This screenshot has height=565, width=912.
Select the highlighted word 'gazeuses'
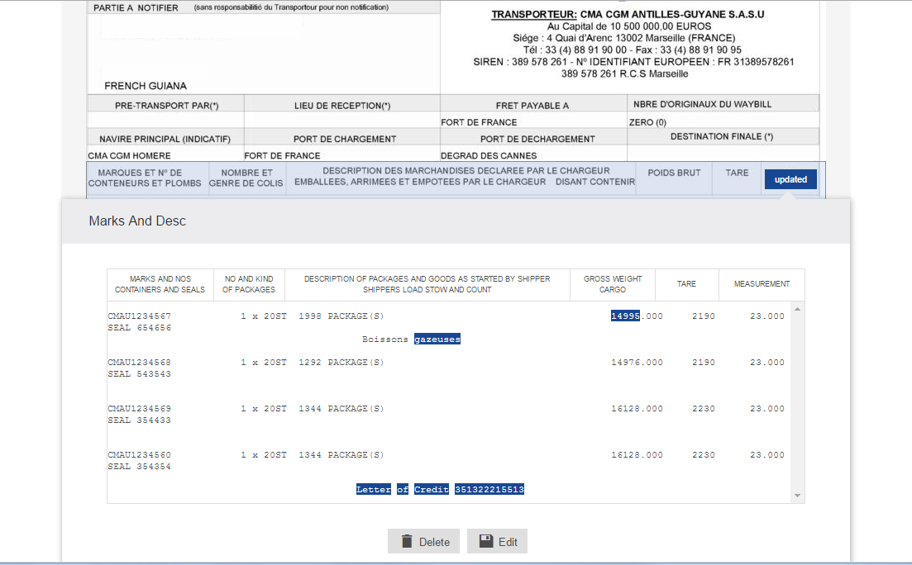coord(438,339)
